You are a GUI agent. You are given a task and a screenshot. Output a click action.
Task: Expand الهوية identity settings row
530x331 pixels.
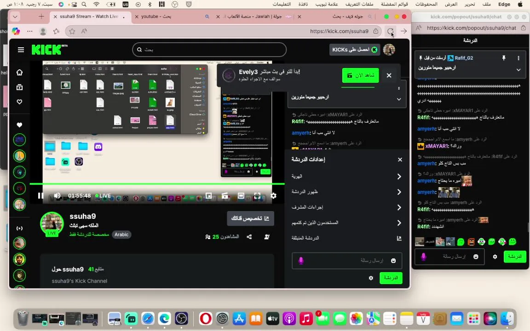347,177
